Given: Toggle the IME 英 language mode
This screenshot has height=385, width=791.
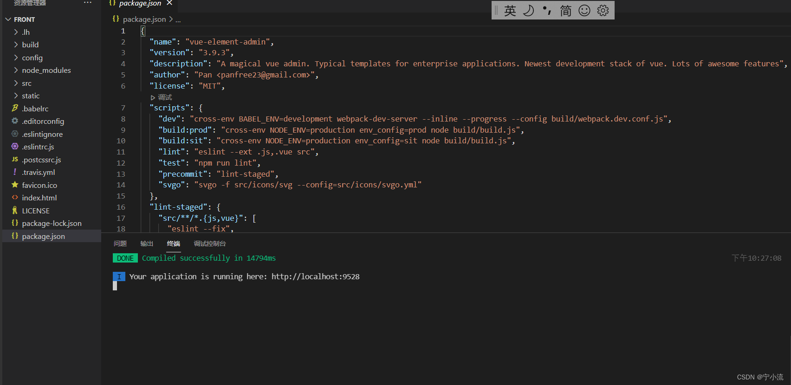Looking at the screenshot, I should pos(510,10).
